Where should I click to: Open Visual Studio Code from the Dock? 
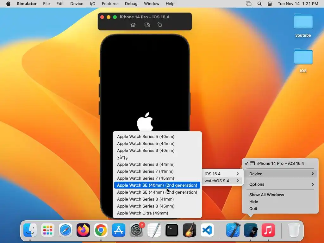(x=207, y=230)
